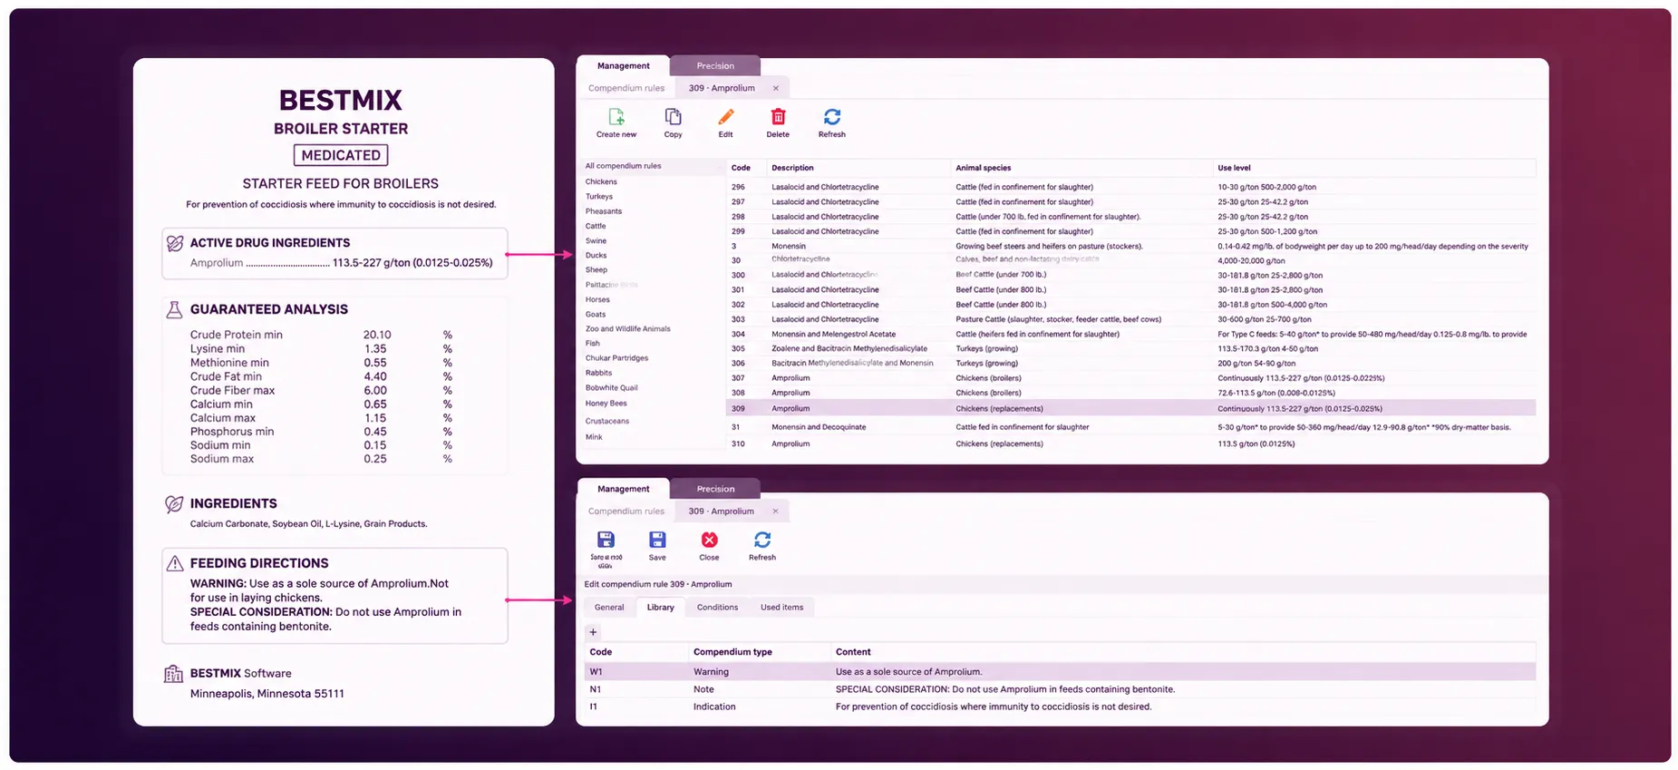The height and width of the screenshot is (770, 1678).
Task: Select Horses in the species list
Action: click(597, 299)
